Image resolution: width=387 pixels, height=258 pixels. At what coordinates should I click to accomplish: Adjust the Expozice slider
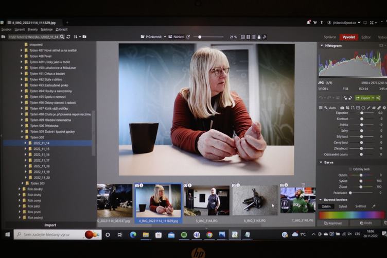pos(362,113)
